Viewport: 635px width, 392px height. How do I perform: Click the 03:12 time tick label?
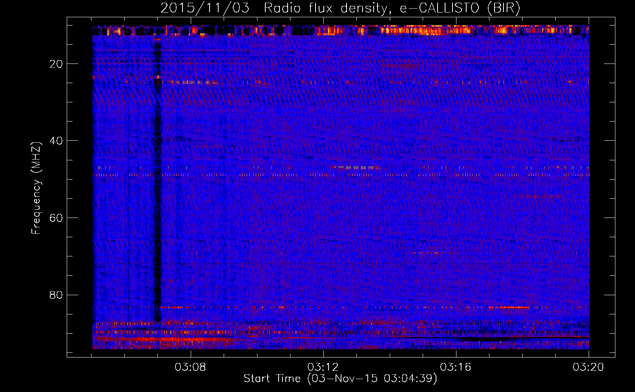[323, 367]
